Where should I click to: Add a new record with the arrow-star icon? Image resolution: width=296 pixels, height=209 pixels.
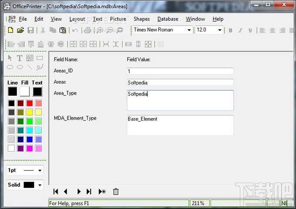tap(102, 192)
